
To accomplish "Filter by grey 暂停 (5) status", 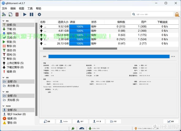I will click(x=18, y=59).
